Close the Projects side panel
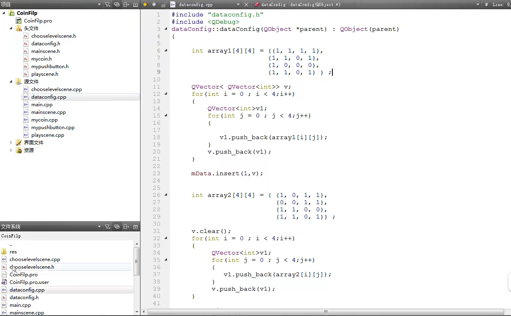511x316 pixels. tap(135, 4)
